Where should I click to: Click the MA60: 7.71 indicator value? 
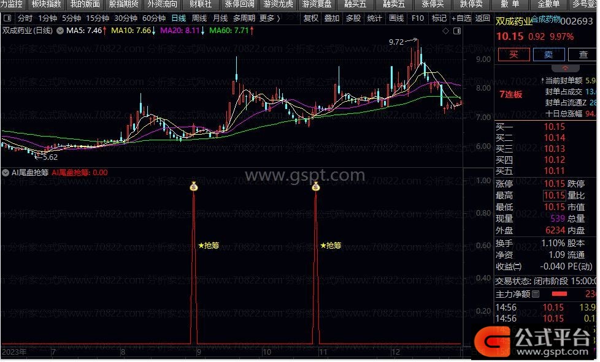(x=229, y=31)
